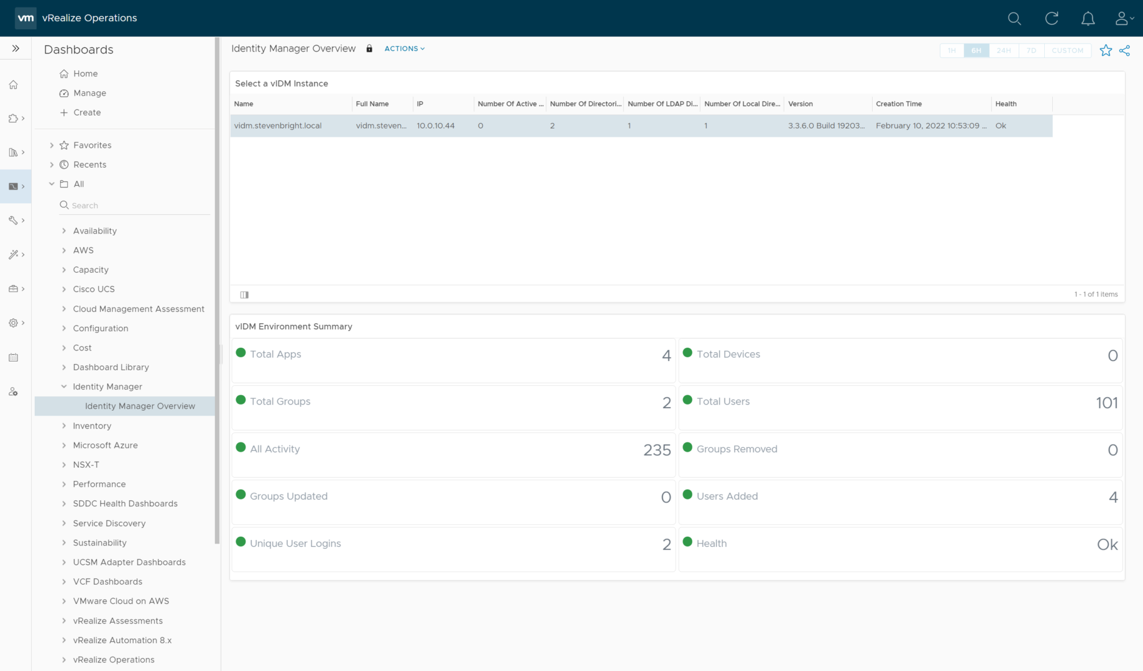The image size is (1143, 671).
Task: Click the search magnifier icon in header
Action: pos(1014,19)
